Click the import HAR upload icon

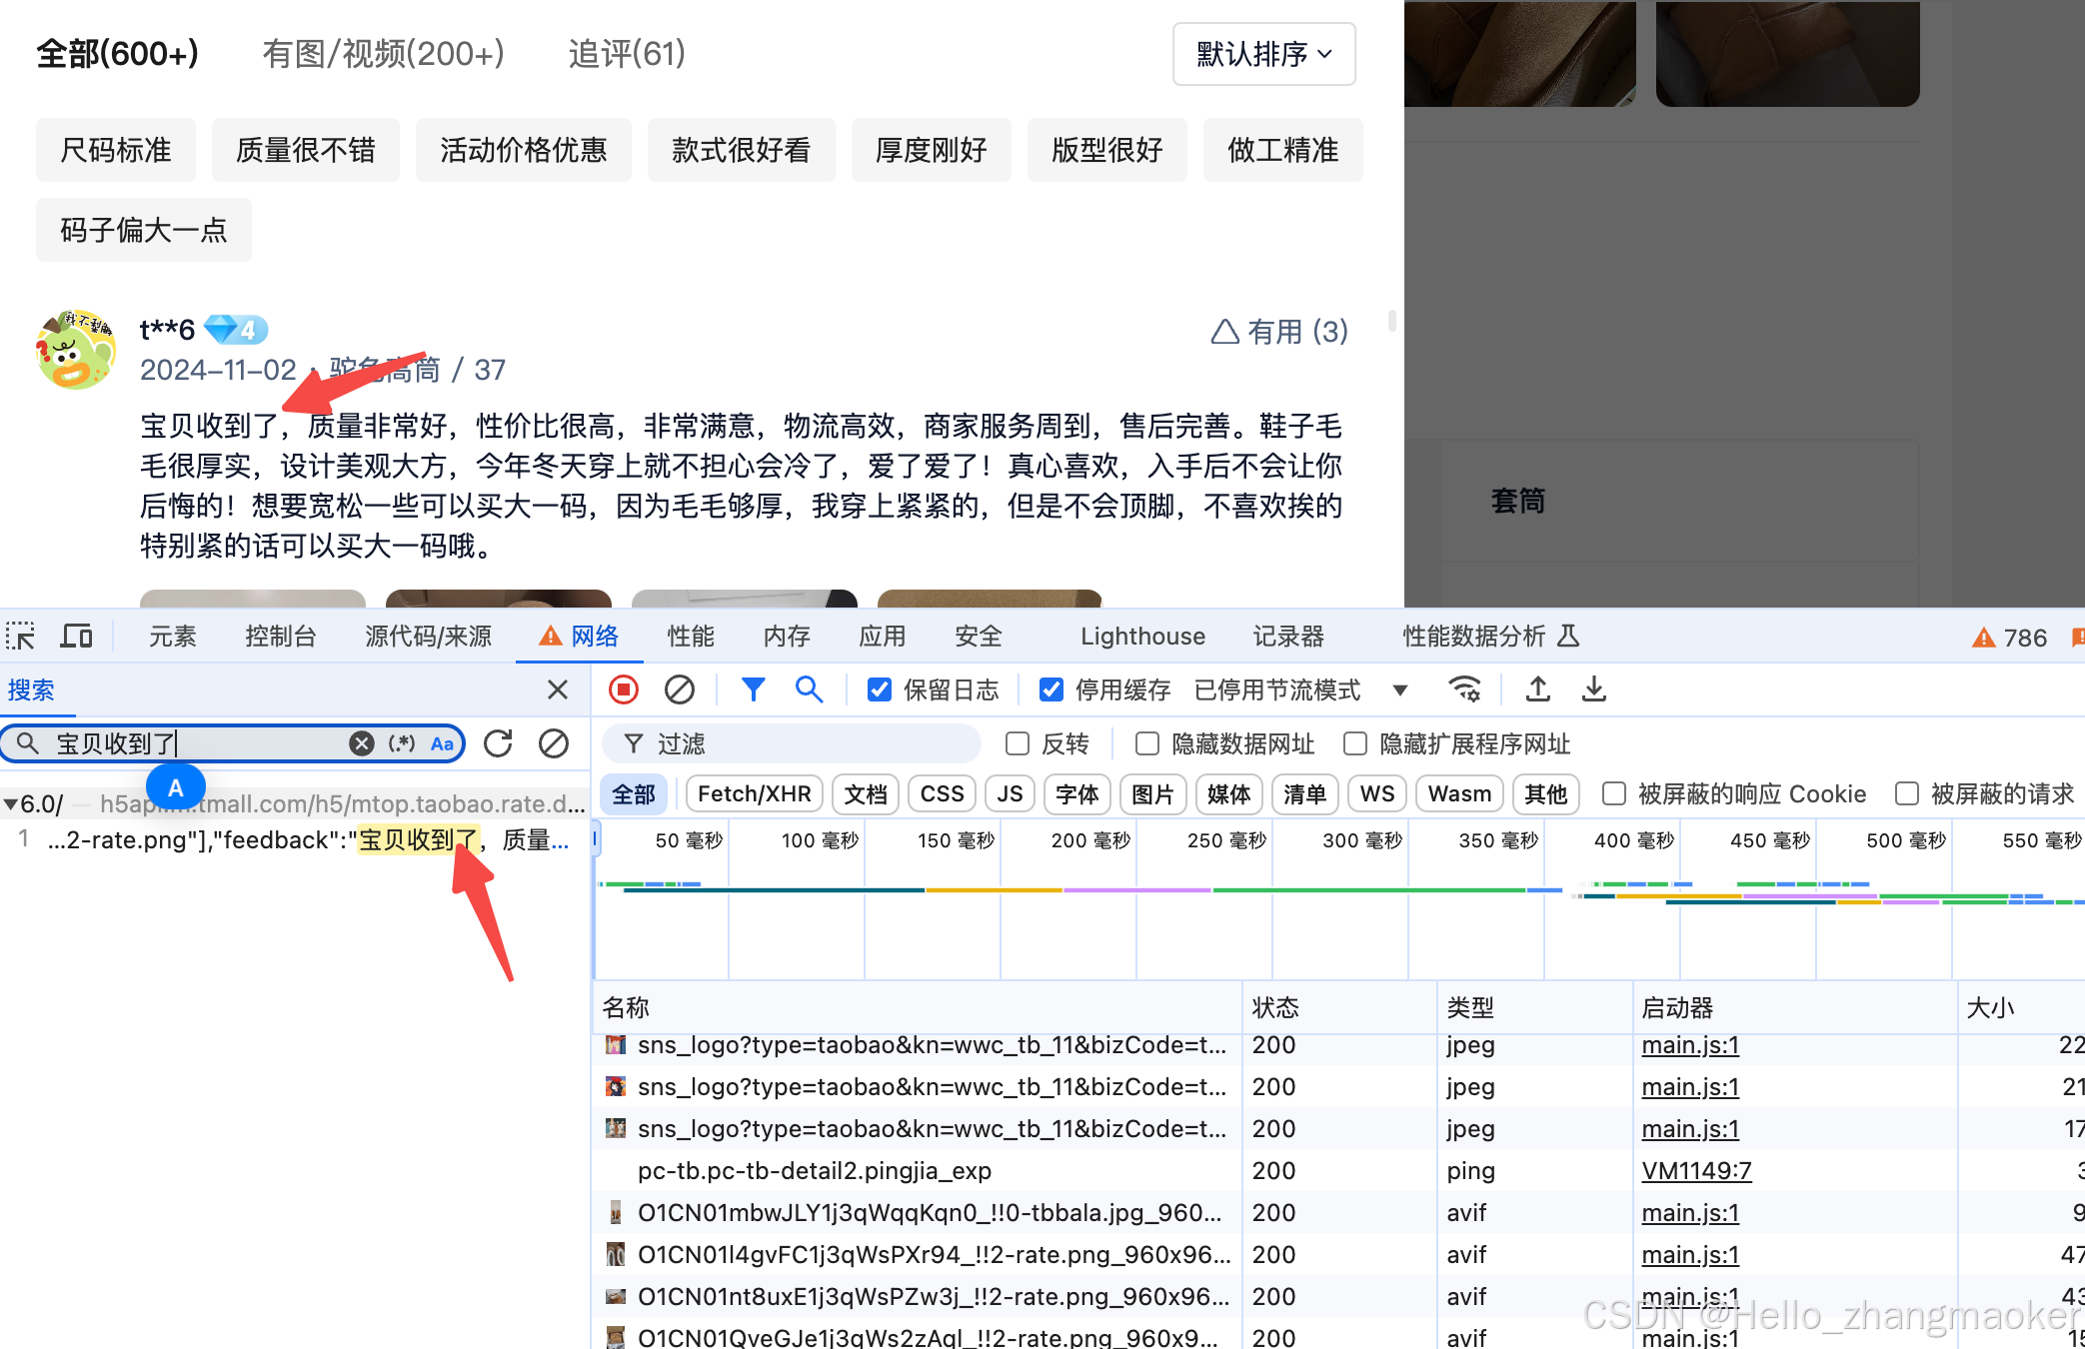(1538, 689)
